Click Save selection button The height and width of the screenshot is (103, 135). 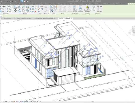(x=100, y=6)
